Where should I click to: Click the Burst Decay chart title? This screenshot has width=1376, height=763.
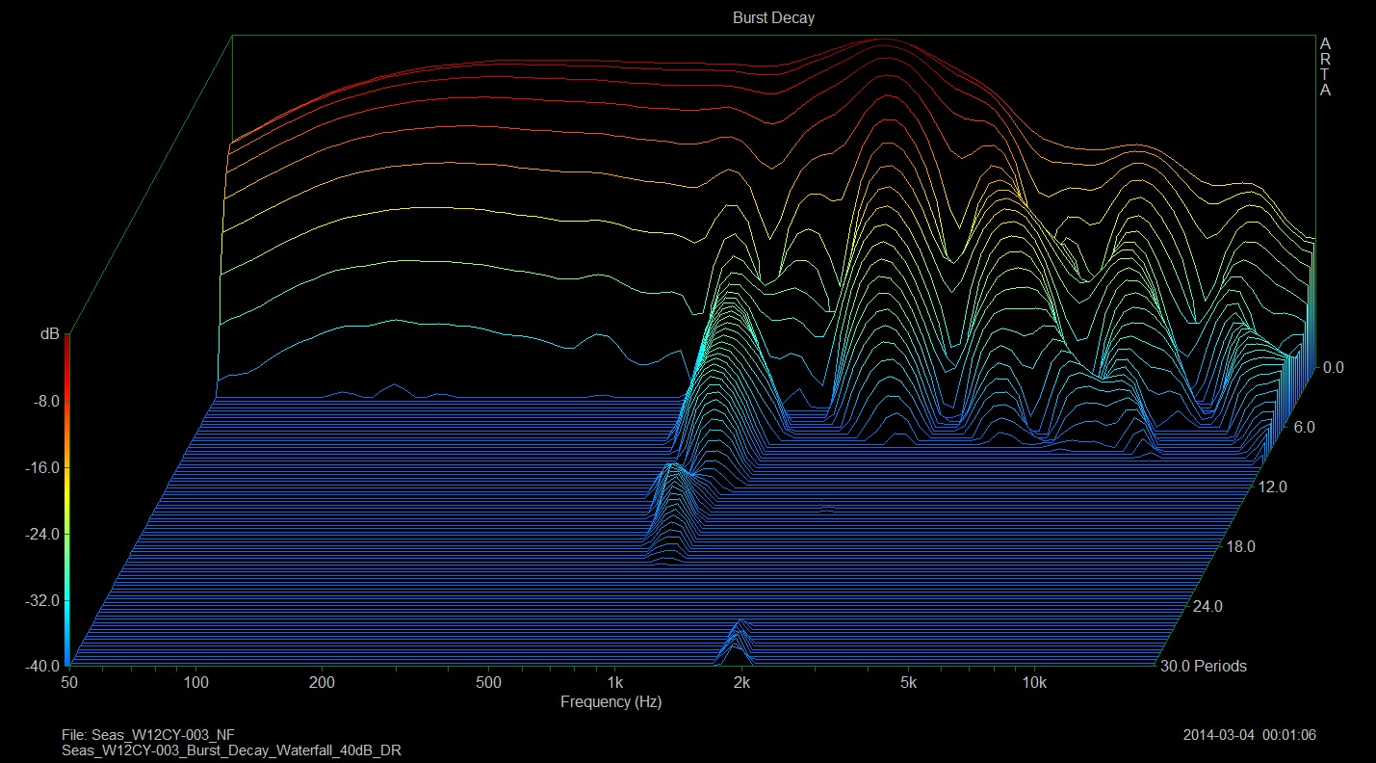click(773, 18)
